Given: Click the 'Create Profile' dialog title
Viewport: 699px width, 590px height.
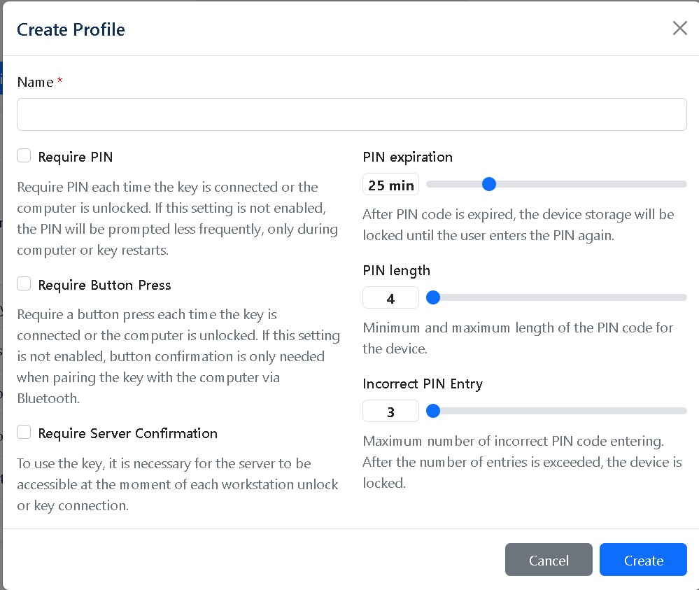Looking at the screenshot, I should tap(71, 29).
